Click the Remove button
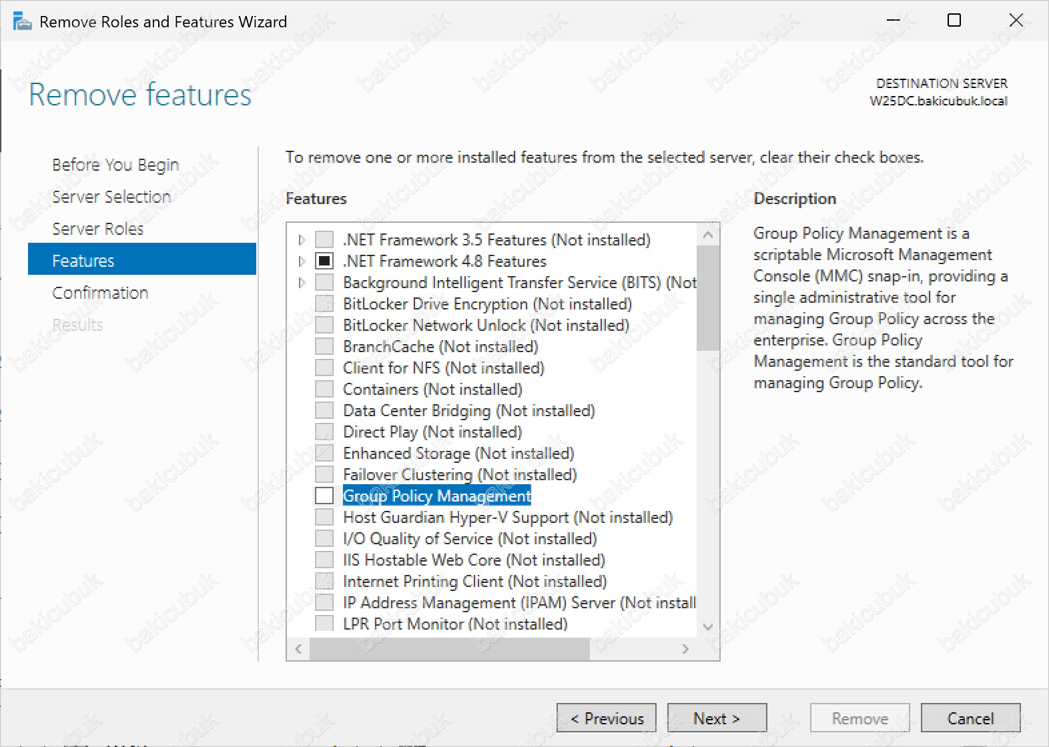 (x=860, y=718)
